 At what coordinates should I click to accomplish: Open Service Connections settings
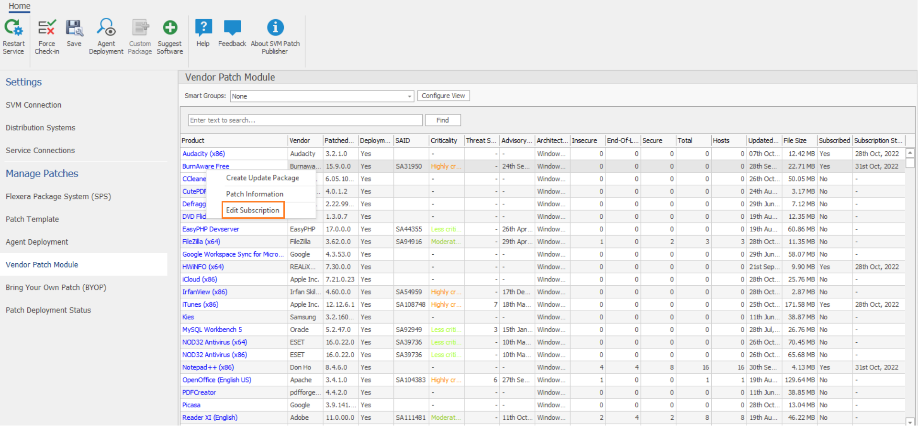click(x=40, y=150)
